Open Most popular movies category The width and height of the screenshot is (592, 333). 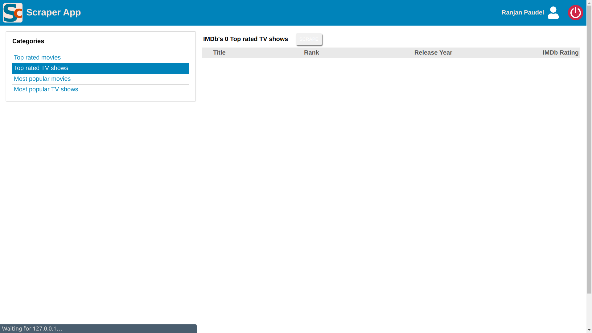(42, 79)
